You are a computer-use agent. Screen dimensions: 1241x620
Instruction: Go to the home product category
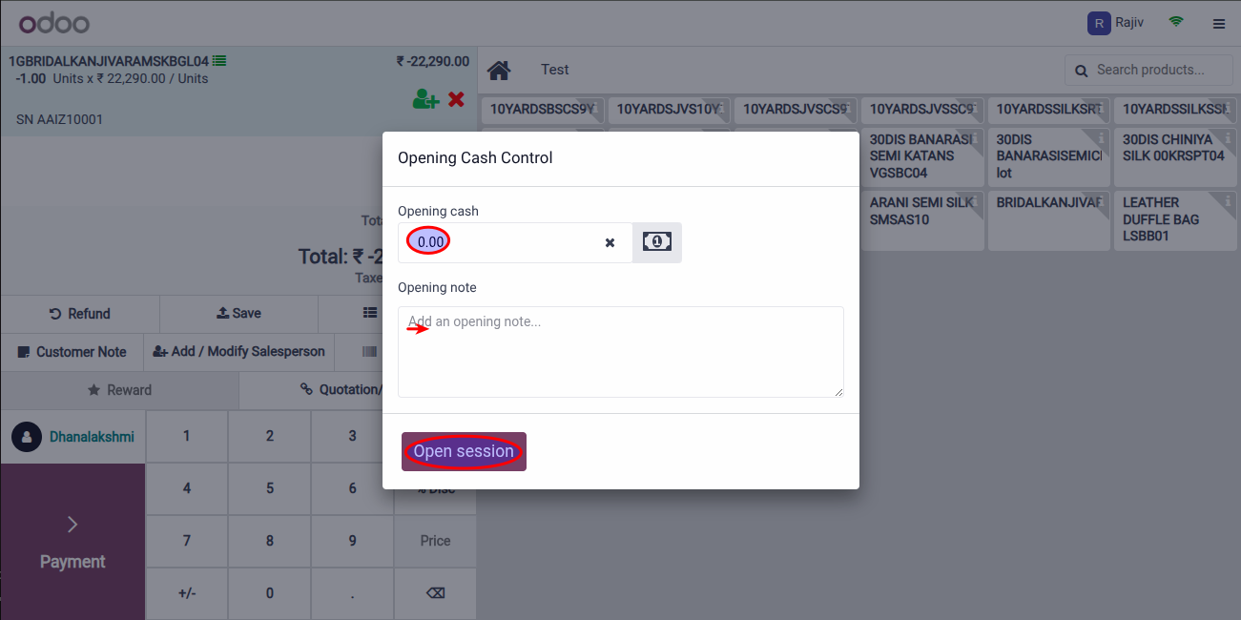point(499,70)
